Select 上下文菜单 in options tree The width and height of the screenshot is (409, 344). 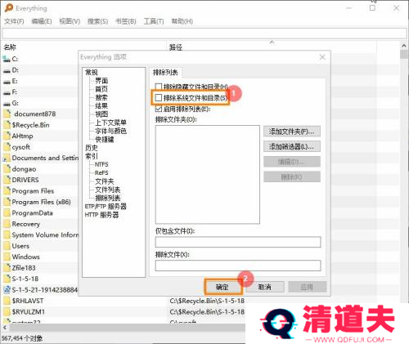(110, 123)
